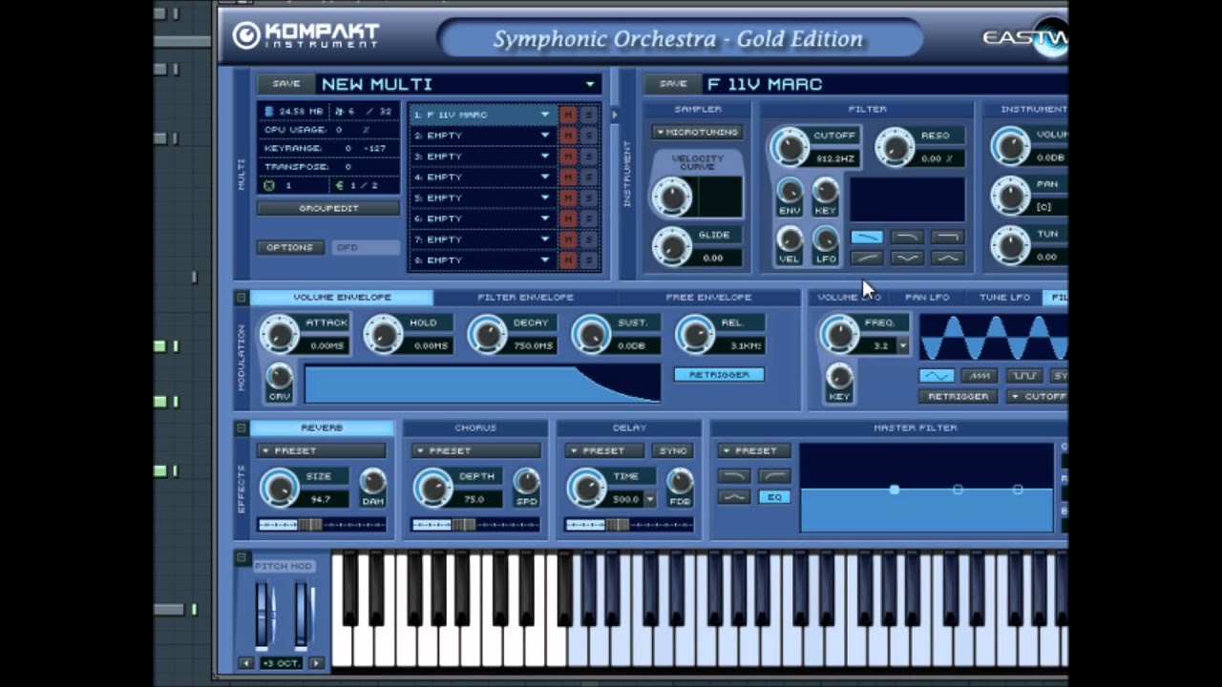Click the Reverb DAM damping knob

372,481
